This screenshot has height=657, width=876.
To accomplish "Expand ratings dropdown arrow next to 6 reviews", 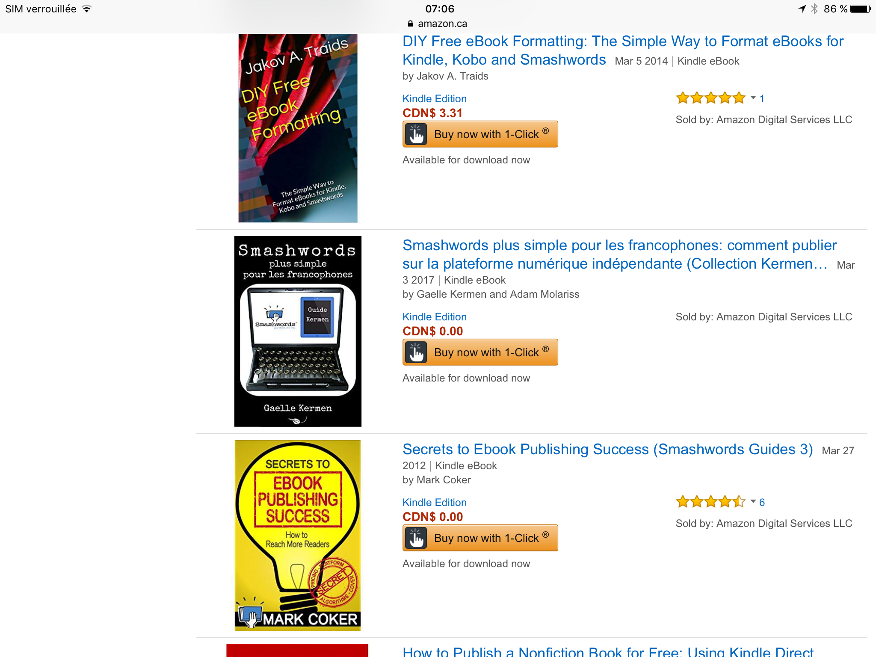I will click(x=753, y=502).
